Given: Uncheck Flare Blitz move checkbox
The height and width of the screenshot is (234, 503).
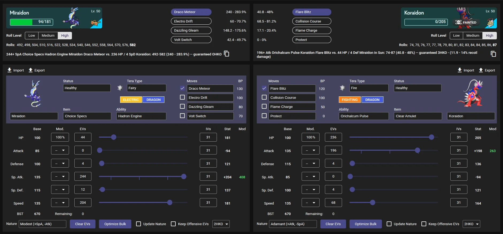Looking at the screenshot, I should tap(264, 88).
